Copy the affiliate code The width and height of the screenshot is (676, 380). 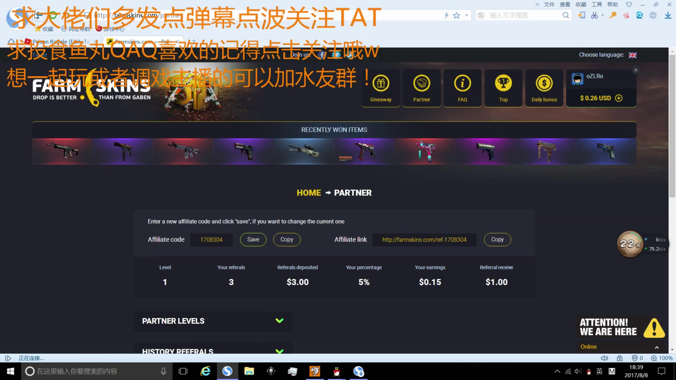click(287, 240)
